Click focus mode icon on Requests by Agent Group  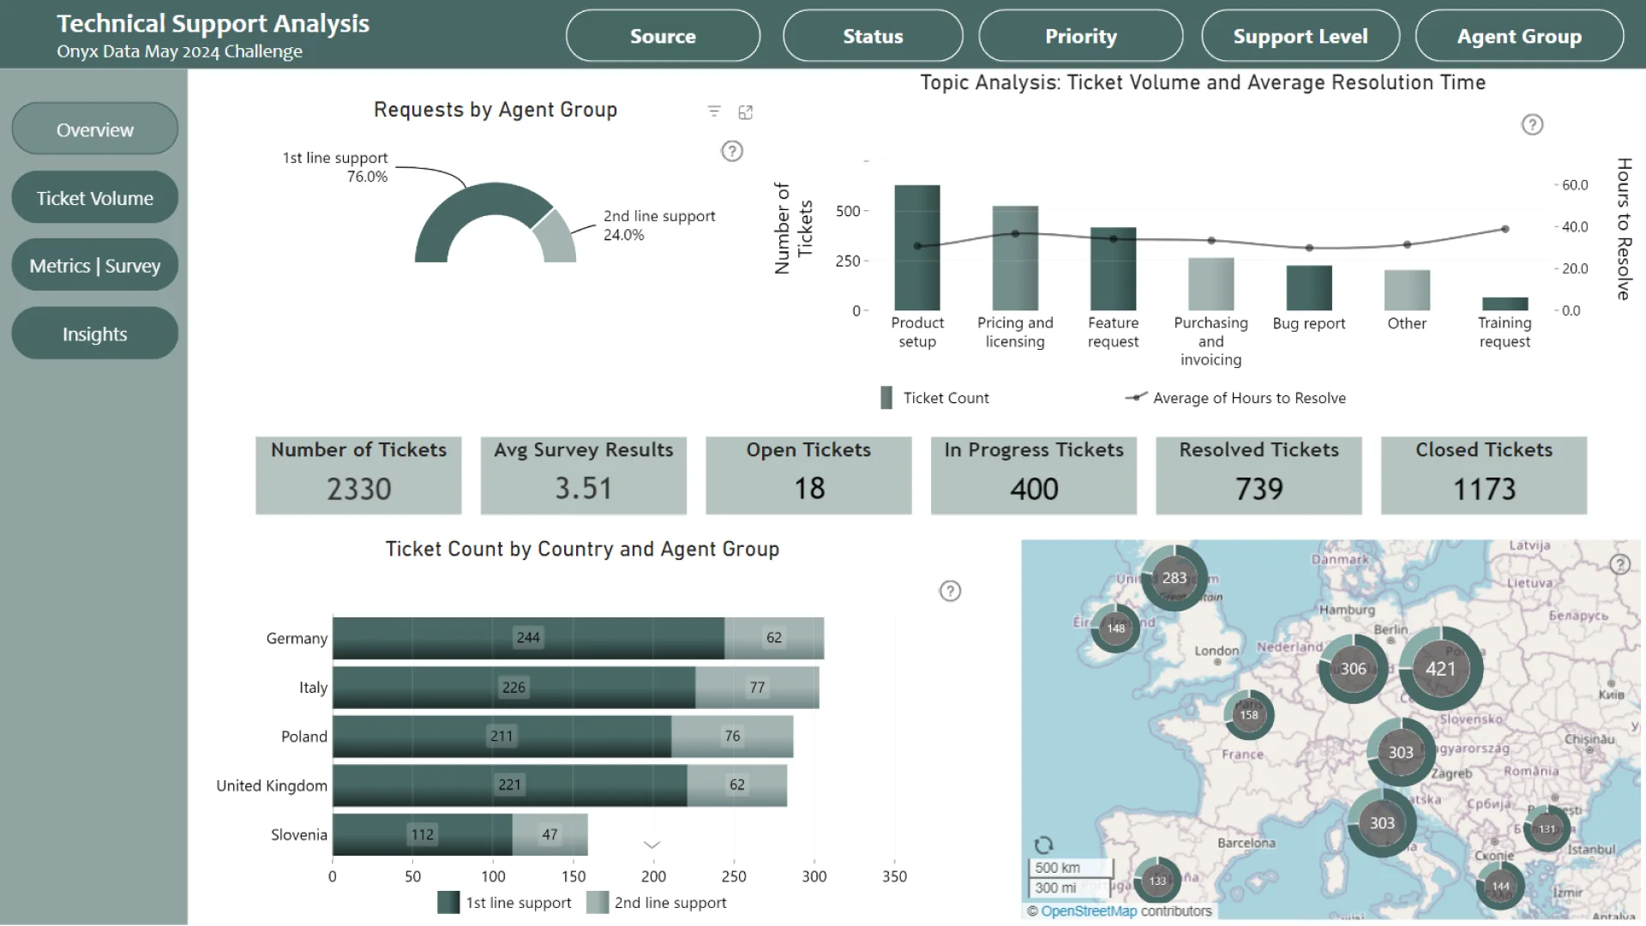click(746, 112)
